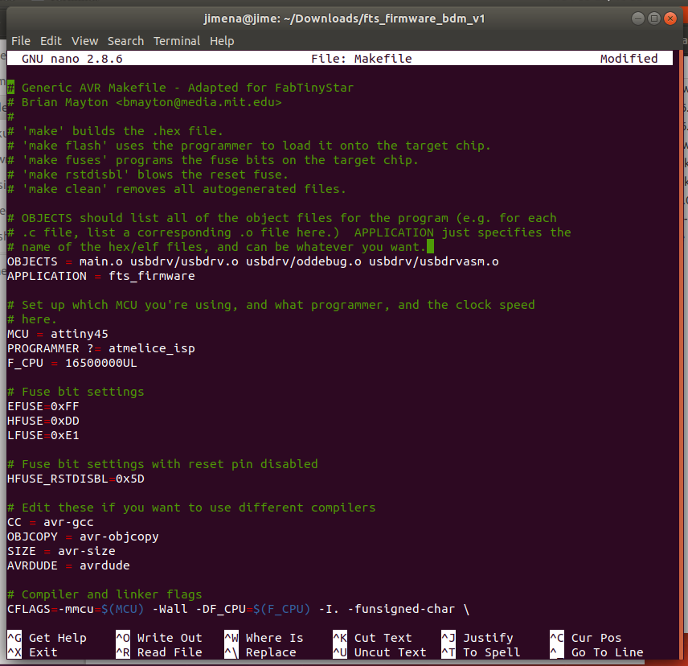Place cursor on 'Generic AVR Makefile' comment line
This screenshot has height=666, width=688.
coord(180,88)
